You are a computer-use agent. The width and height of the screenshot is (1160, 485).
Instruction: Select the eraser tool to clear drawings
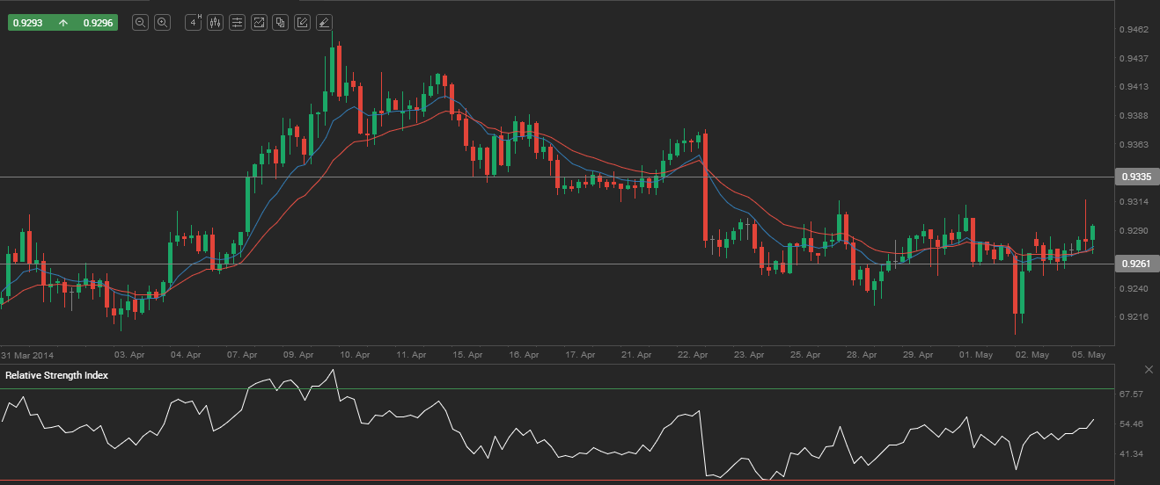[x=324, y=23]
